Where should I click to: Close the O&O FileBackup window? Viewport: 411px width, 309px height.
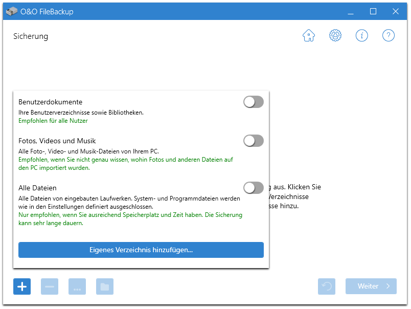[x=396, y=11]
